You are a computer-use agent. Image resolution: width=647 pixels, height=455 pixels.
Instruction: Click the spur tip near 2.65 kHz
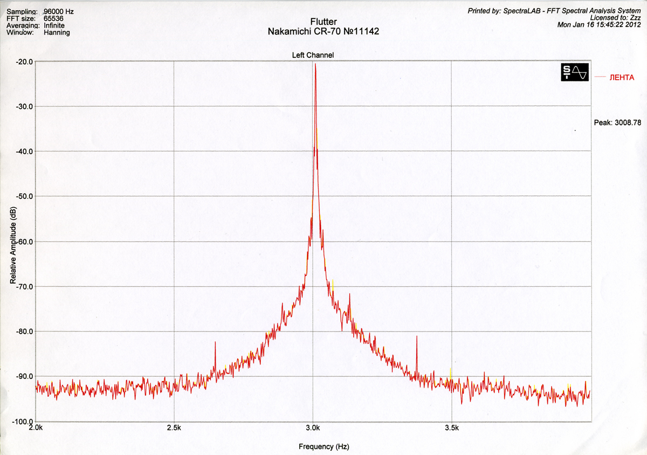(215, 343)
